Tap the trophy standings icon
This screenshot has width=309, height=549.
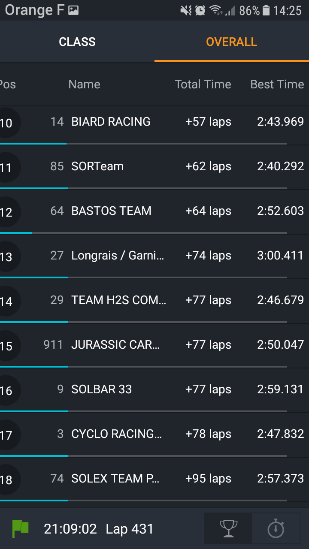(228, 528)
